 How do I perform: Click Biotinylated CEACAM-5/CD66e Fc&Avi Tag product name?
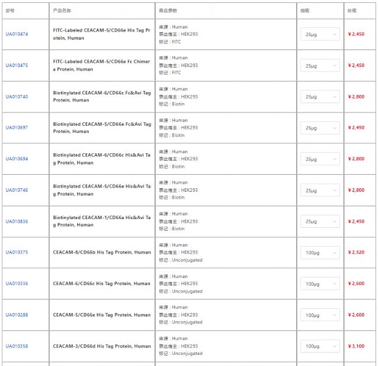point(101,128)
